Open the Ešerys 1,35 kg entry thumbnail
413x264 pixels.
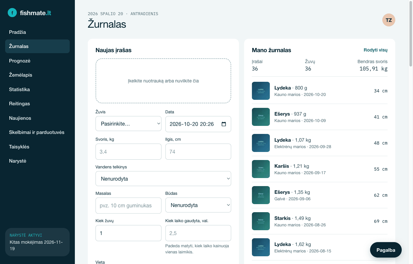[x=261, y=195]
